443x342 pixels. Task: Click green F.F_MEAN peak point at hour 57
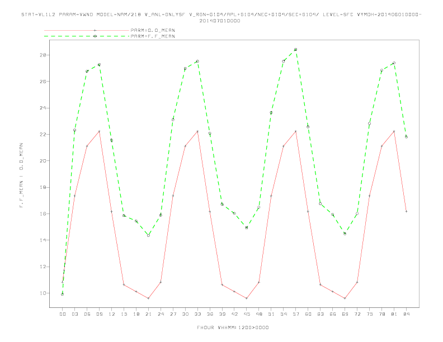point(296,50)
